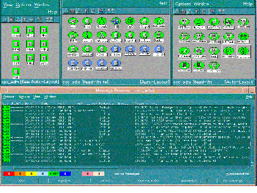Open the Window menu in the right window
257x193 pixels.
[201, 4]
